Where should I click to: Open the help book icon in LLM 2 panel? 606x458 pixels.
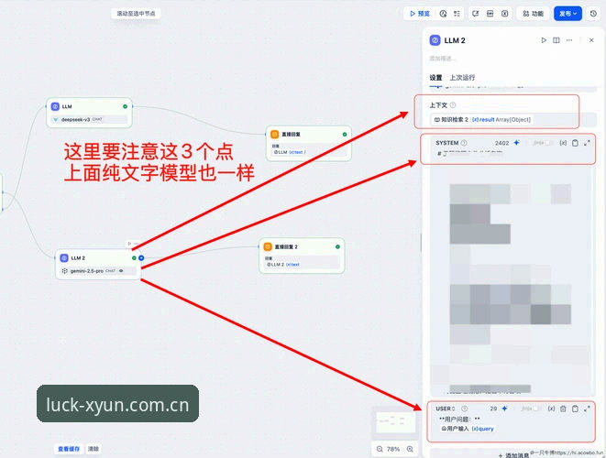556,40
